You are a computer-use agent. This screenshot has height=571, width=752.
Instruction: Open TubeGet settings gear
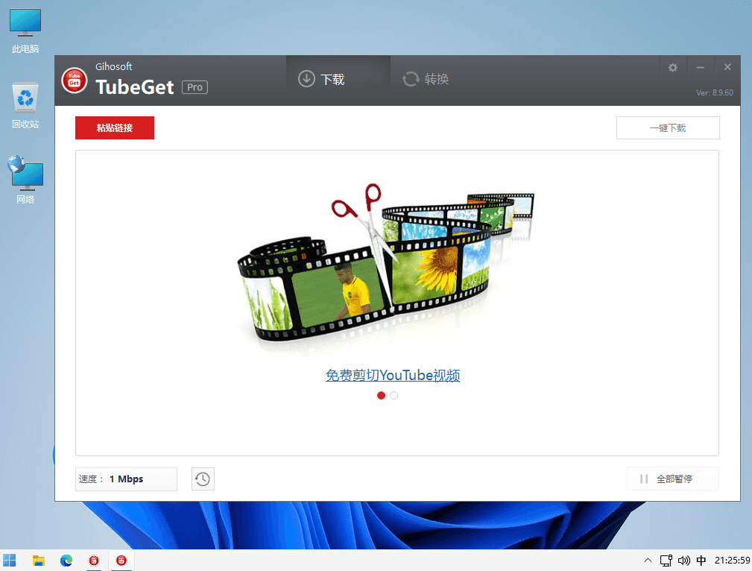(673, 68)
